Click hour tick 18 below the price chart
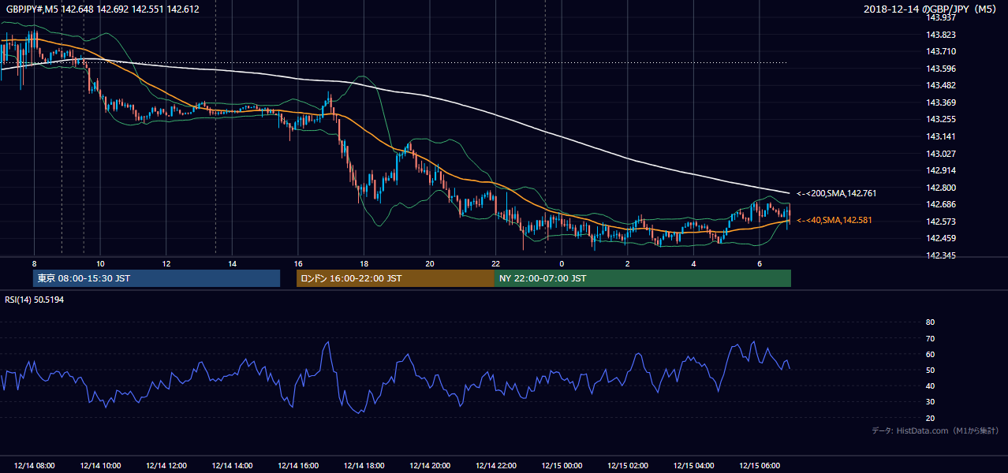 (x=364, y=263)
